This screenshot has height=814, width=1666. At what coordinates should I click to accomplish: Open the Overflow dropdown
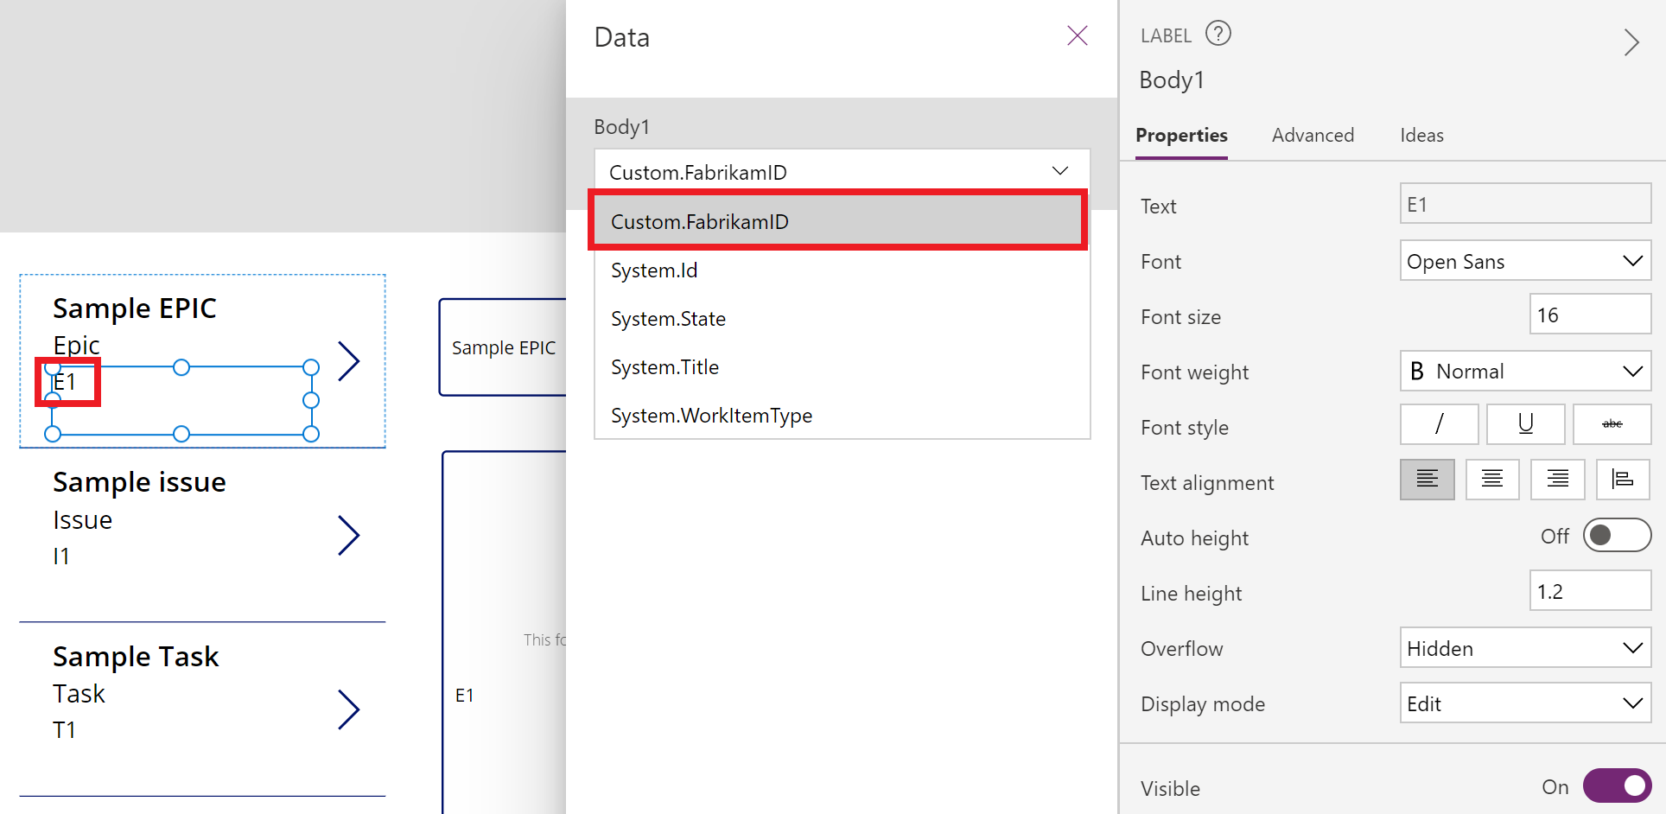[1525, 648]
